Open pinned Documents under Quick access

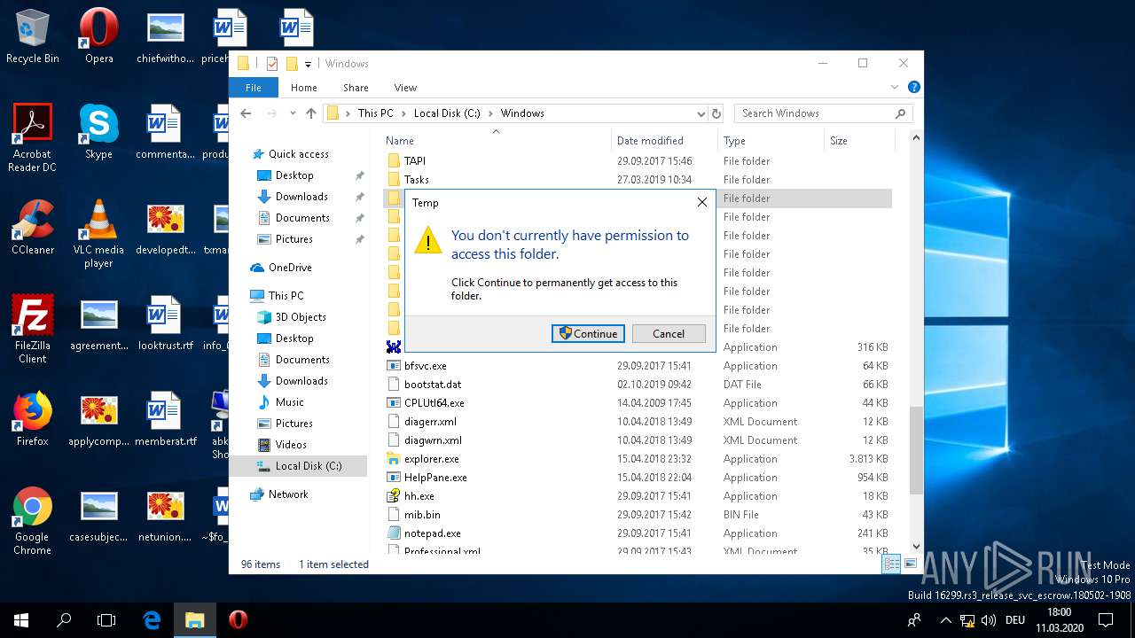302,218
